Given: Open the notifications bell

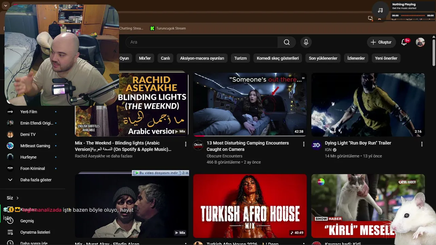Looking at the screenshot, I should tap(404, 42).
